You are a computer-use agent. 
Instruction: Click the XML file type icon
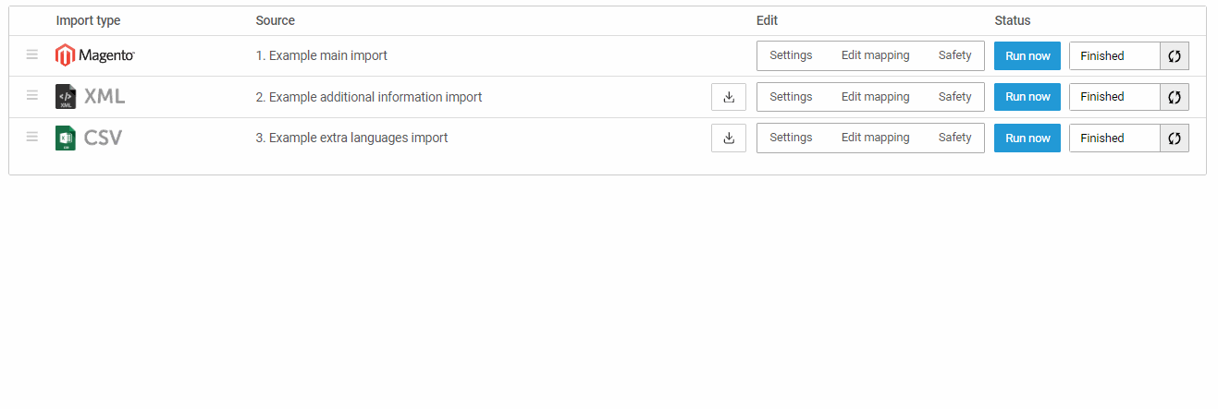point(66,97)
